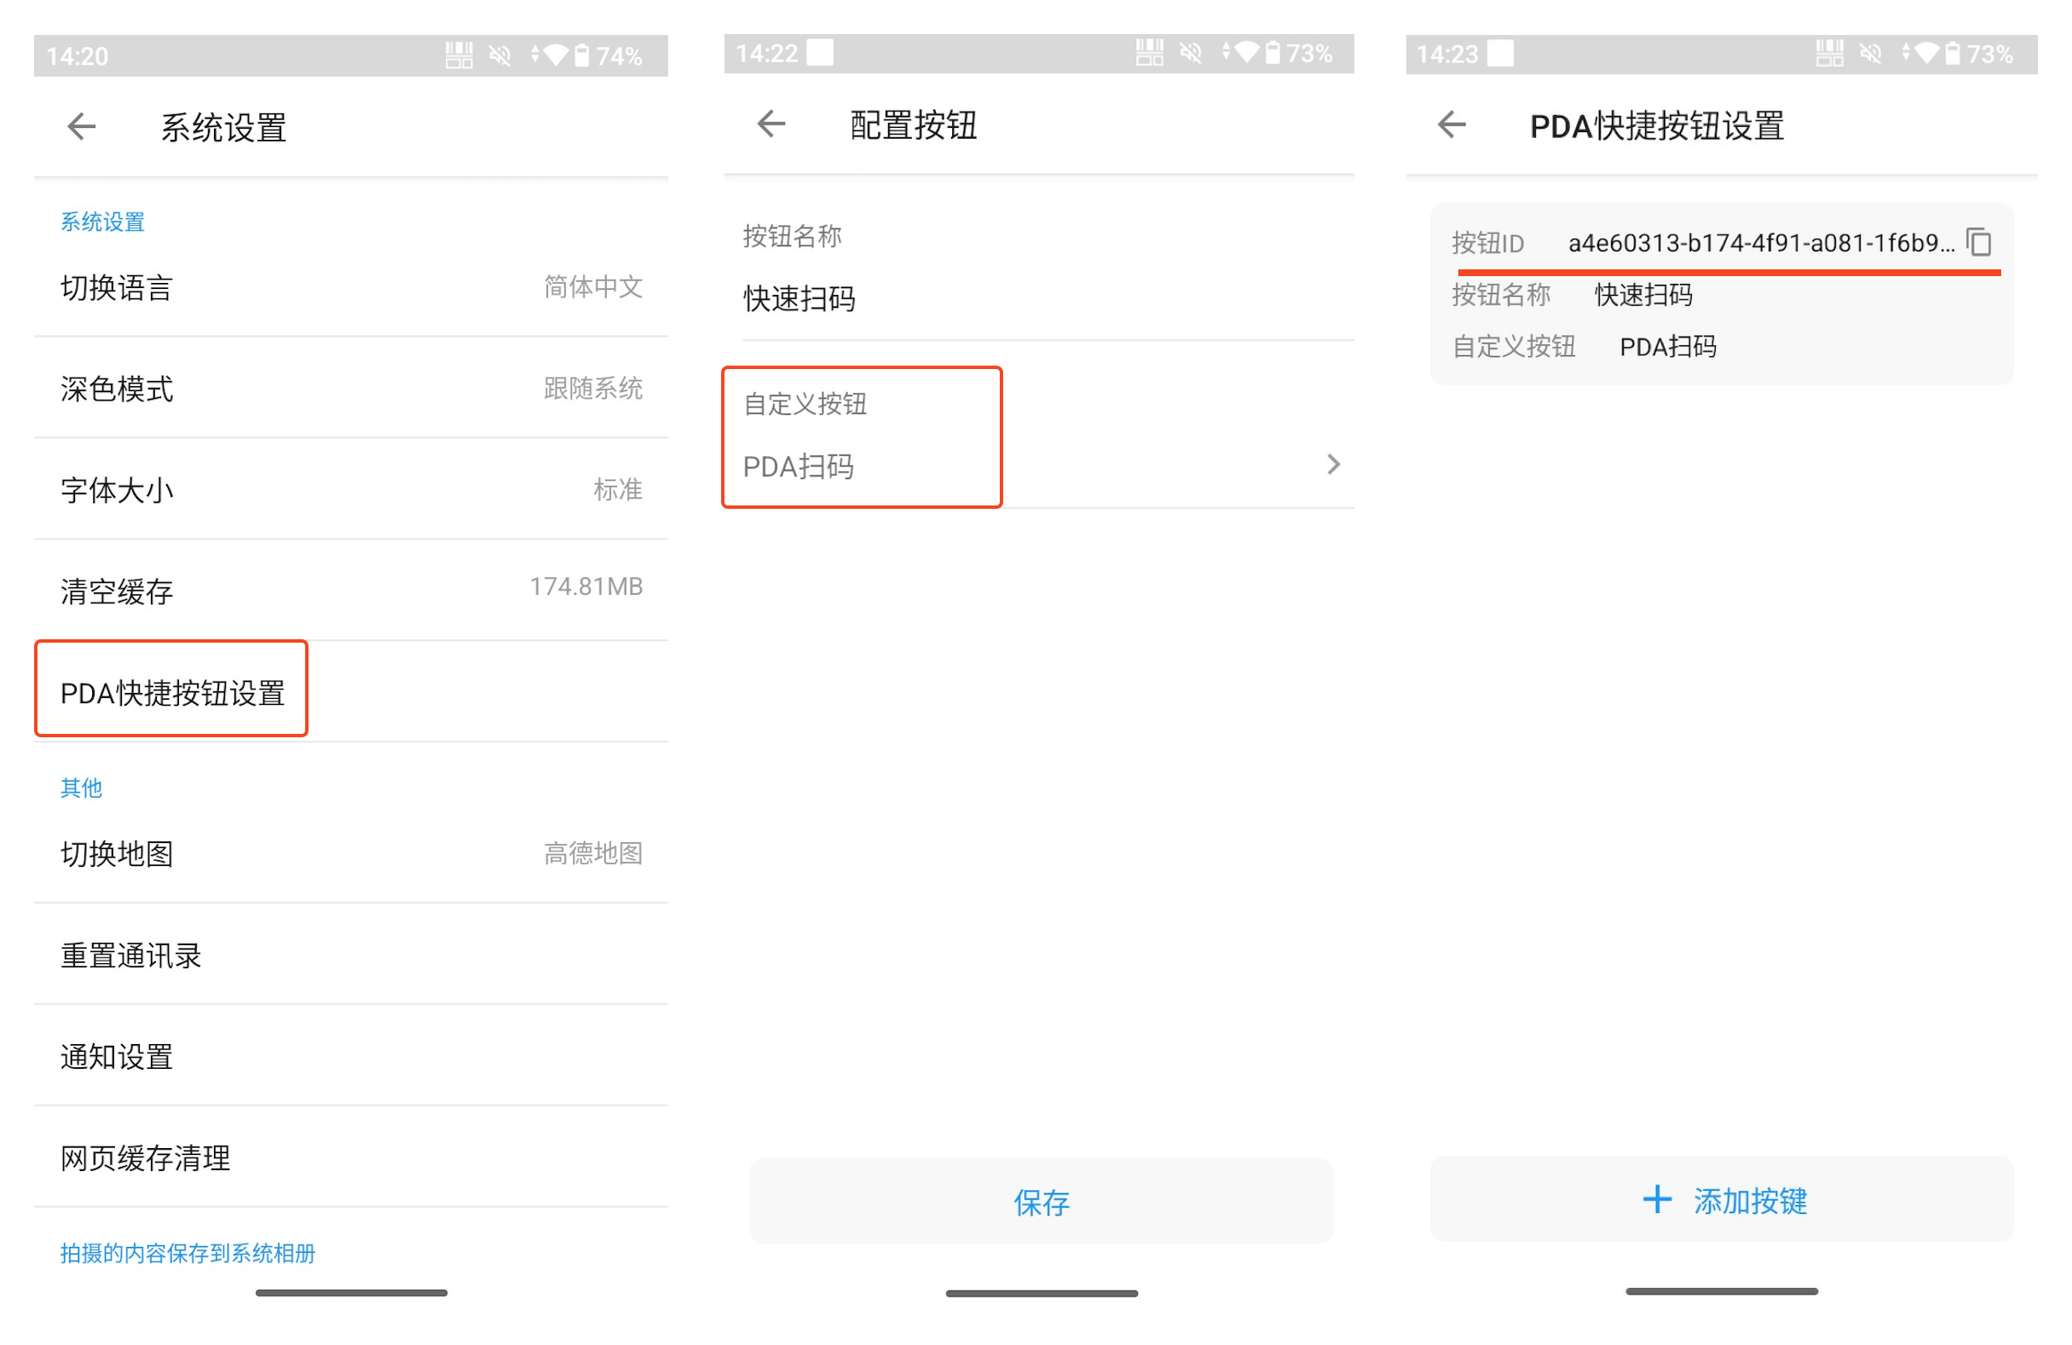The image size is (2072, 1345).
Task: Expand 自定义按钮 chevron arrow
Action: pyautogui.click(x=1333, y=465)
